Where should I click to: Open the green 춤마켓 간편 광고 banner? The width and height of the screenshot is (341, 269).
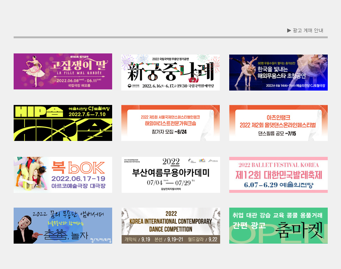click(x=278, y=225)
